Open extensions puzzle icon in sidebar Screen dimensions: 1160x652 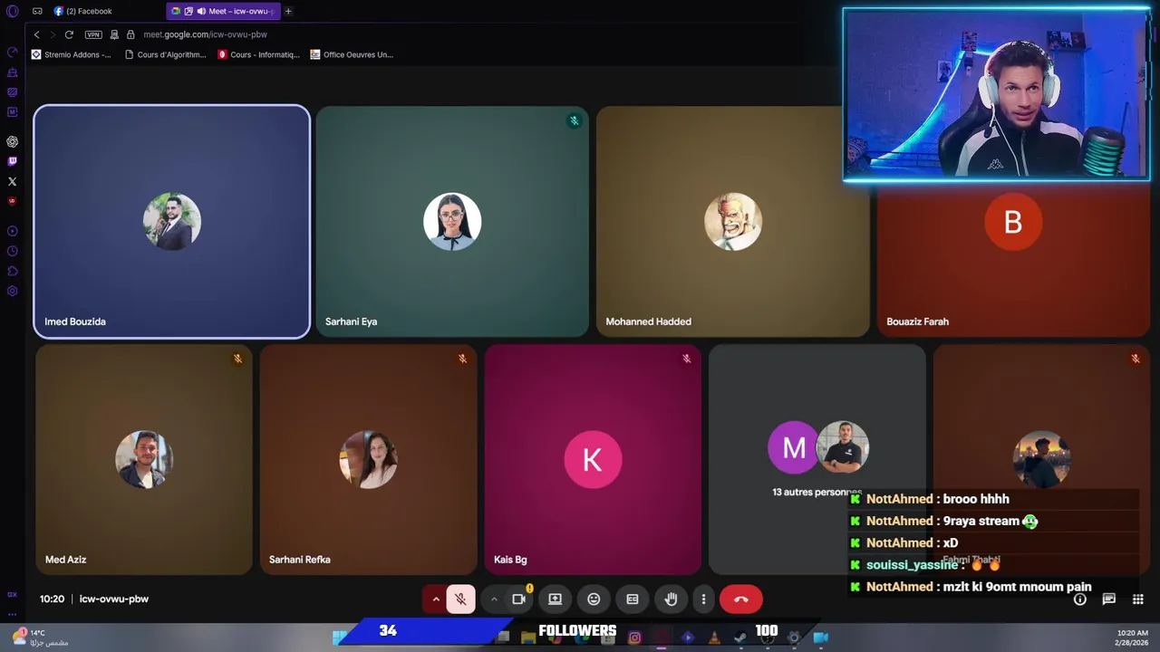coord(12,271)
